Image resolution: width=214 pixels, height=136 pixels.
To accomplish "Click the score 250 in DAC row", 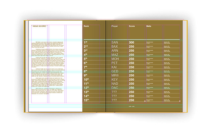I will (x=131, y=88).
